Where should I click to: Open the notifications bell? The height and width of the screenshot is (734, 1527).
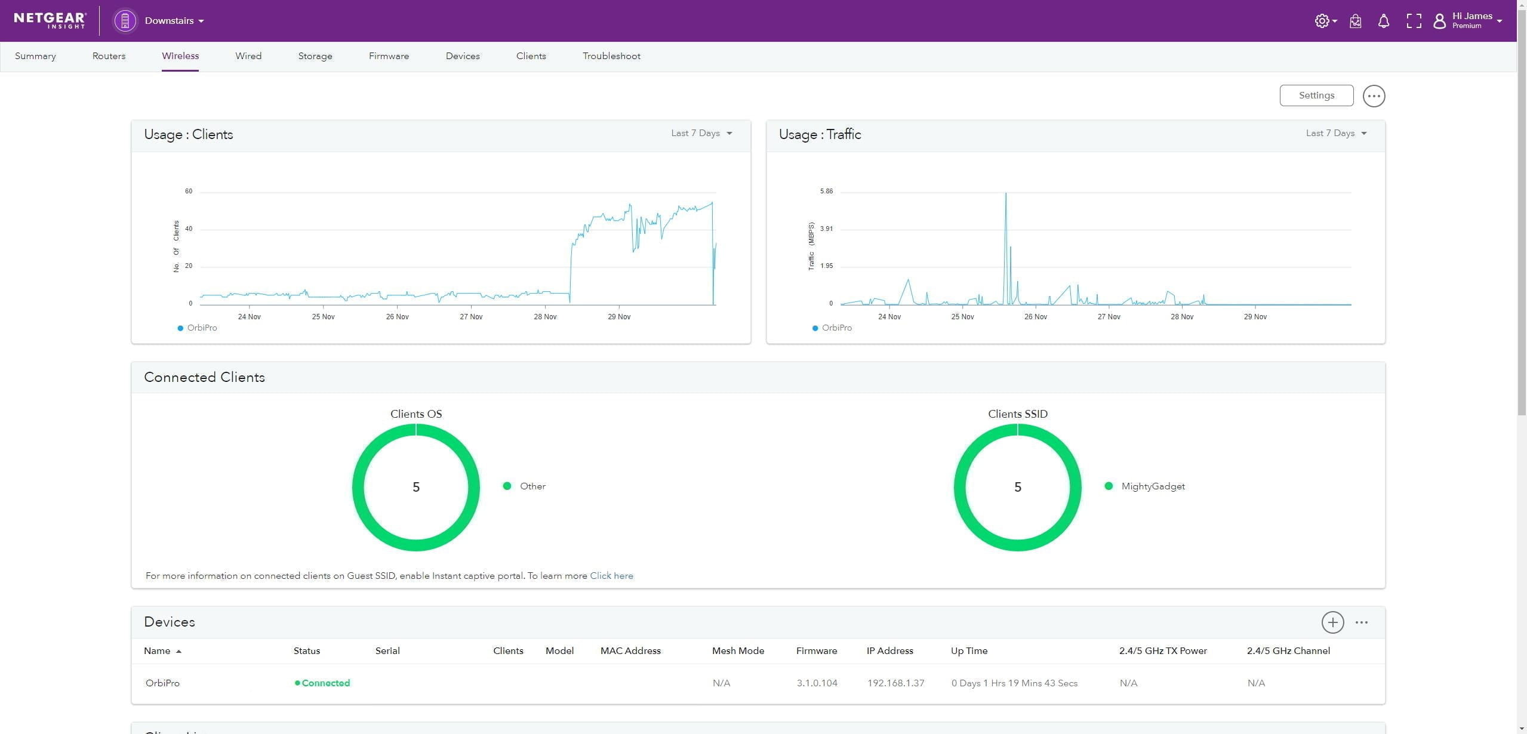tap(1383, 21)
